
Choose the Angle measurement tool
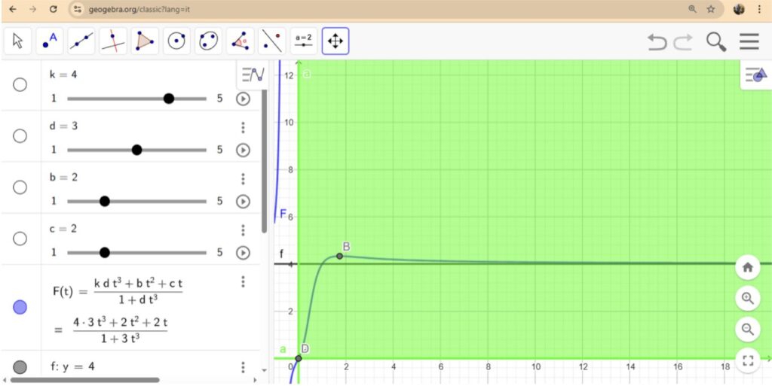click(x=240, y=41)
